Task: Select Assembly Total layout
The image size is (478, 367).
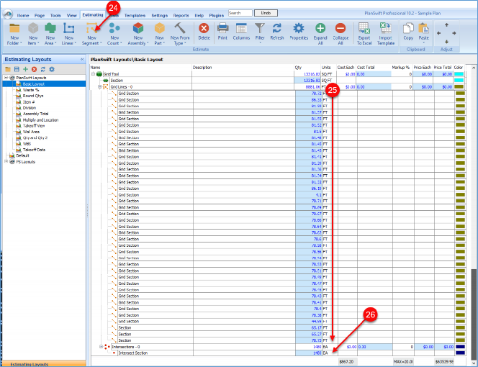Action: click(35, 114)
